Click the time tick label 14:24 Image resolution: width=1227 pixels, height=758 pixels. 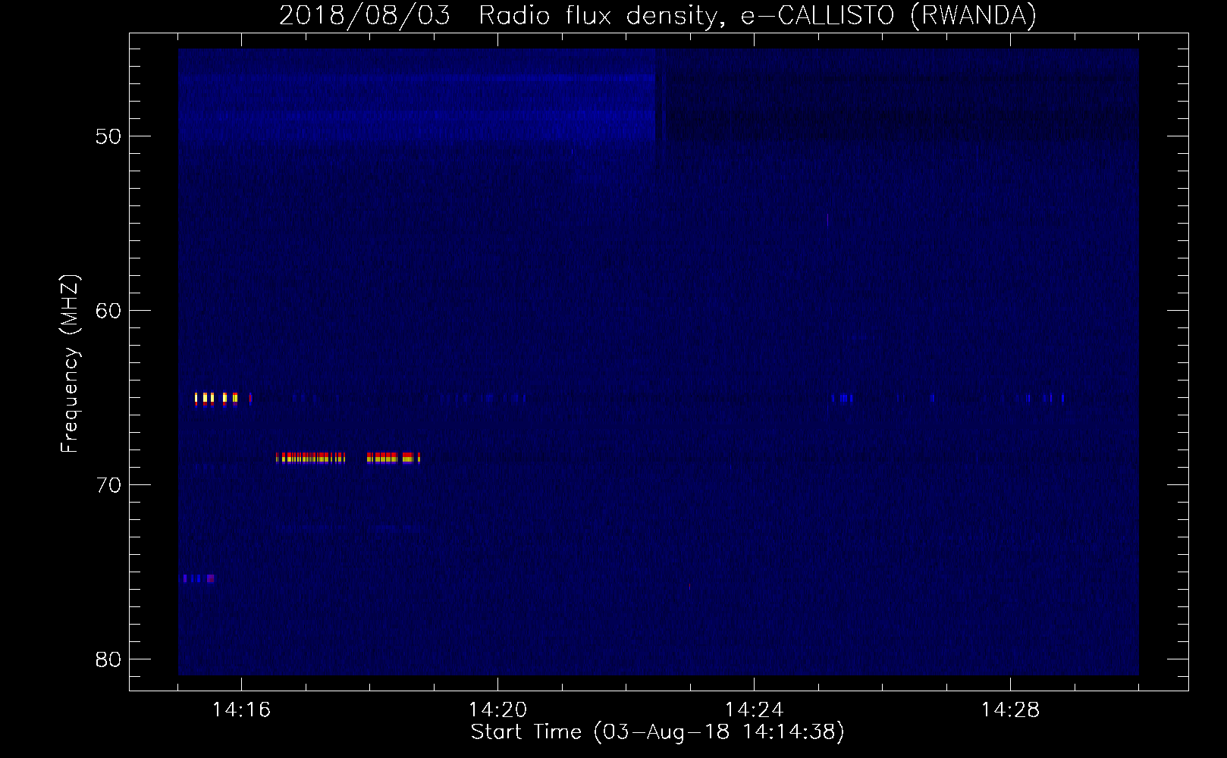[x=754, y=710]
